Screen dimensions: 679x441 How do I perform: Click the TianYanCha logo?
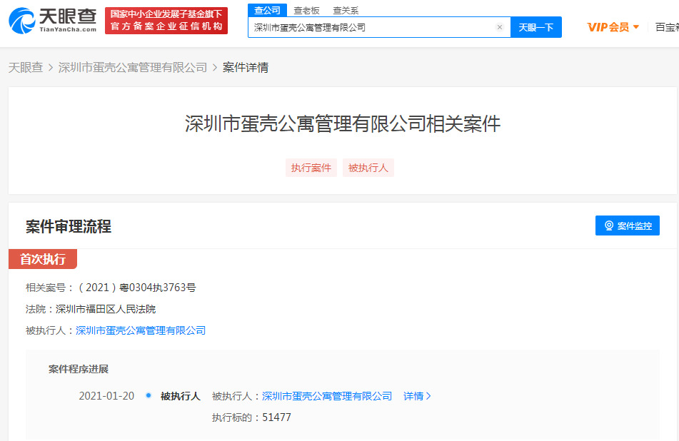click(x=52, y=21)
